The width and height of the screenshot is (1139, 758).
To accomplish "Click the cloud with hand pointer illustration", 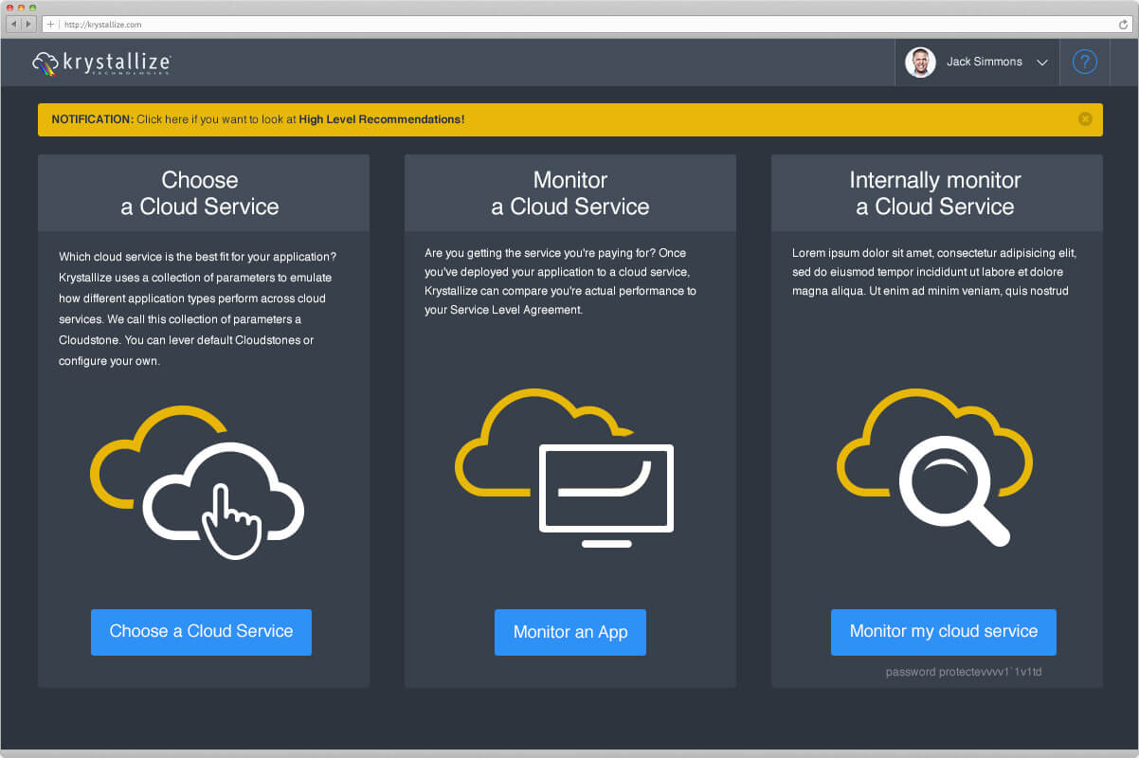I will pyautogui.click(x=197, y=481).
